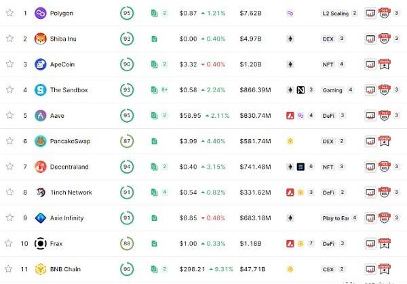Click the Axie Infinity audit shield badge
The image size is (407, 284).
pos(385,218)
